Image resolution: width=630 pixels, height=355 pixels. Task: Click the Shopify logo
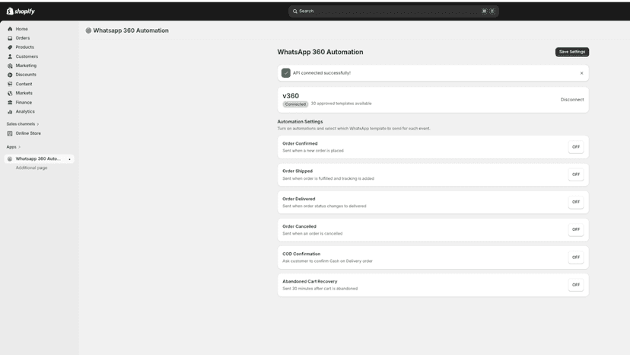[21, 11]
